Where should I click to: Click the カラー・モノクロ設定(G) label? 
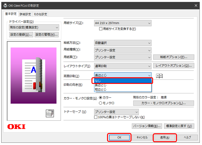point(80,98)
